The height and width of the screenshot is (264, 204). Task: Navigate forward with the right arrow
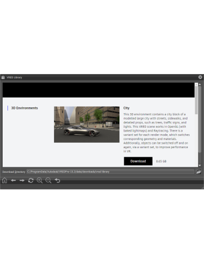click(x=22, y=180)
